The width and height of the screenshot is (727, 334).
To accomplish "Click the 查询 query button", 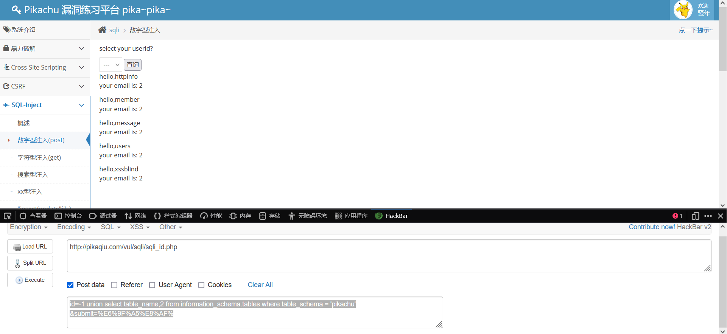I will click(132, 65).
